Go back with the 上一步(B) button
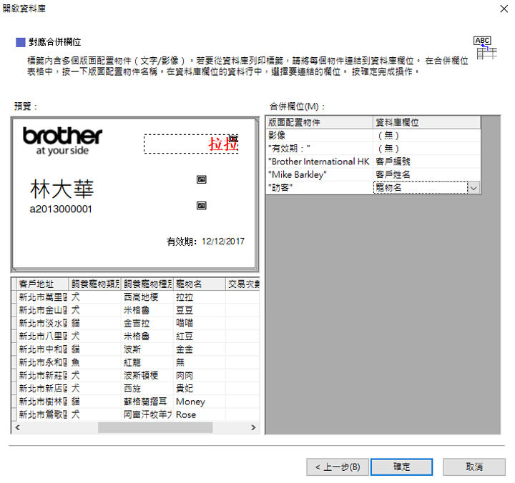This screenshot has width=515, height=483. point(338,467)
